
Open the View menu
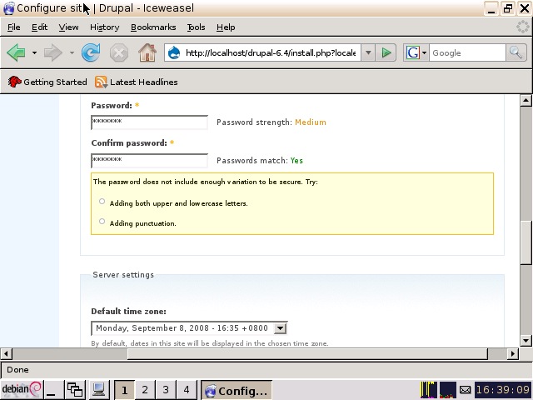coord(68,27)
